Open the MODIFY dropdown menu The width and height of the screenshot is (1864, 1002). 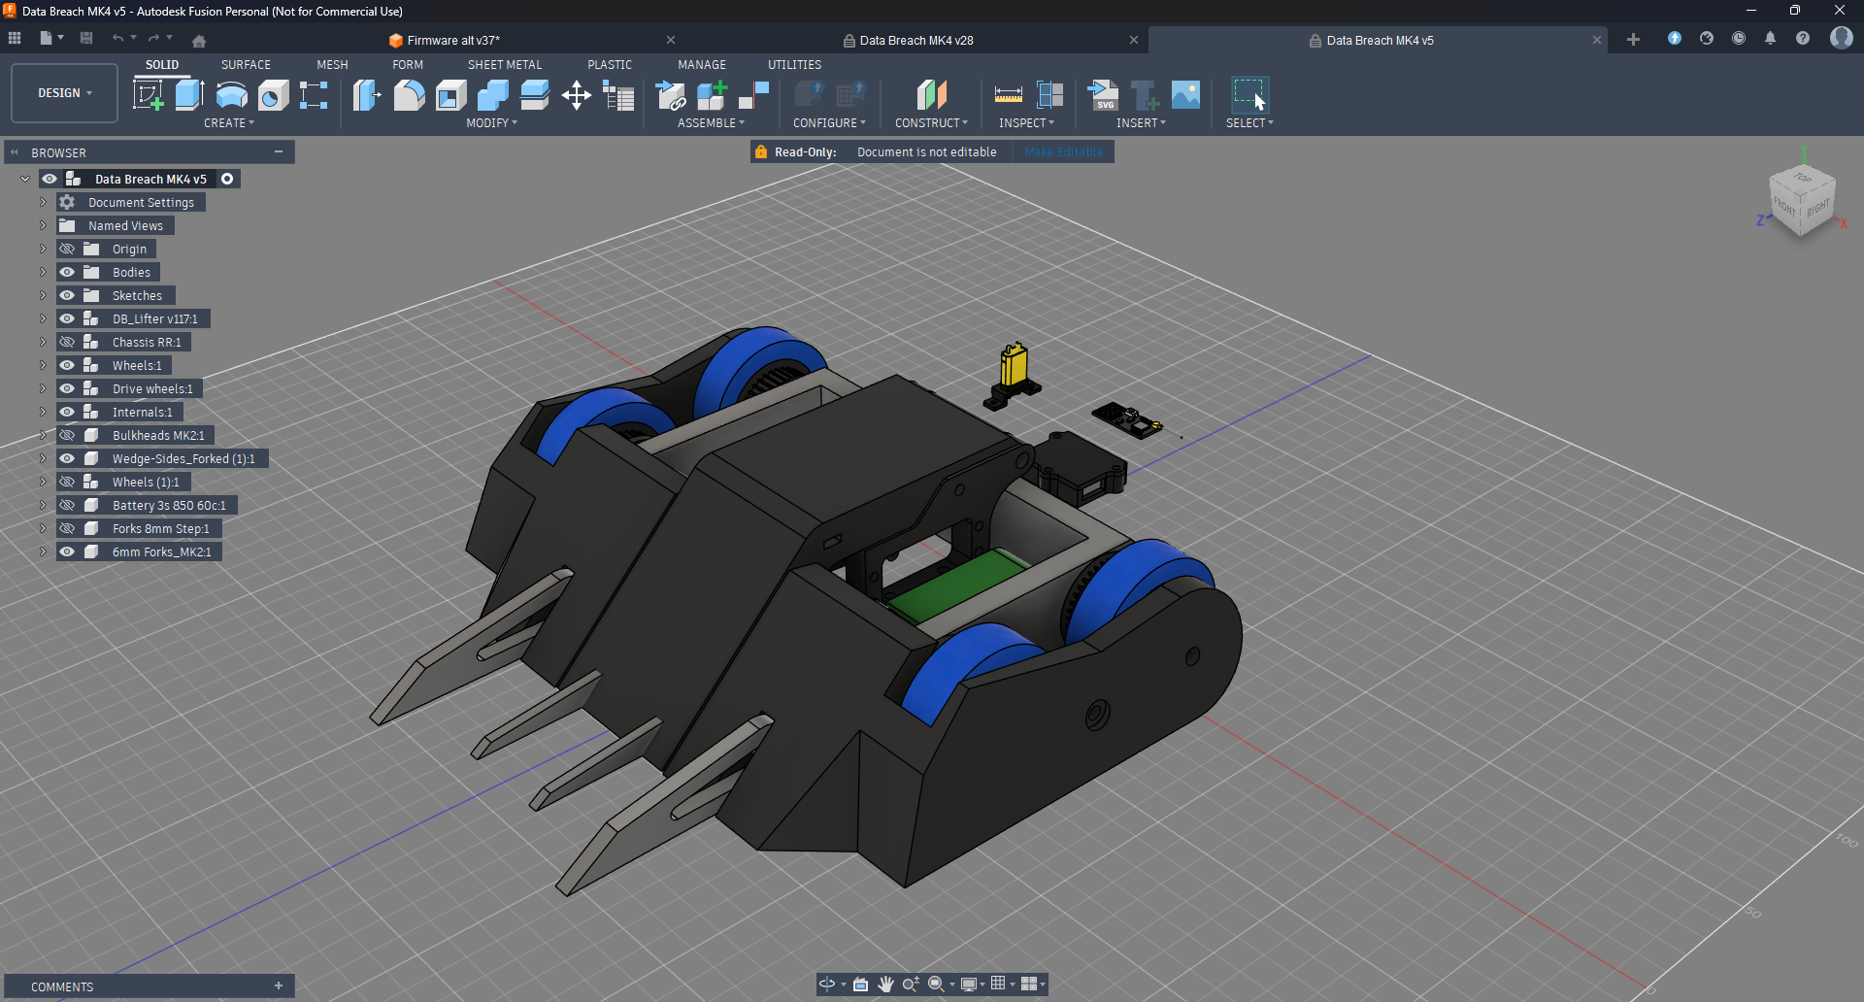tap(491, 123)
